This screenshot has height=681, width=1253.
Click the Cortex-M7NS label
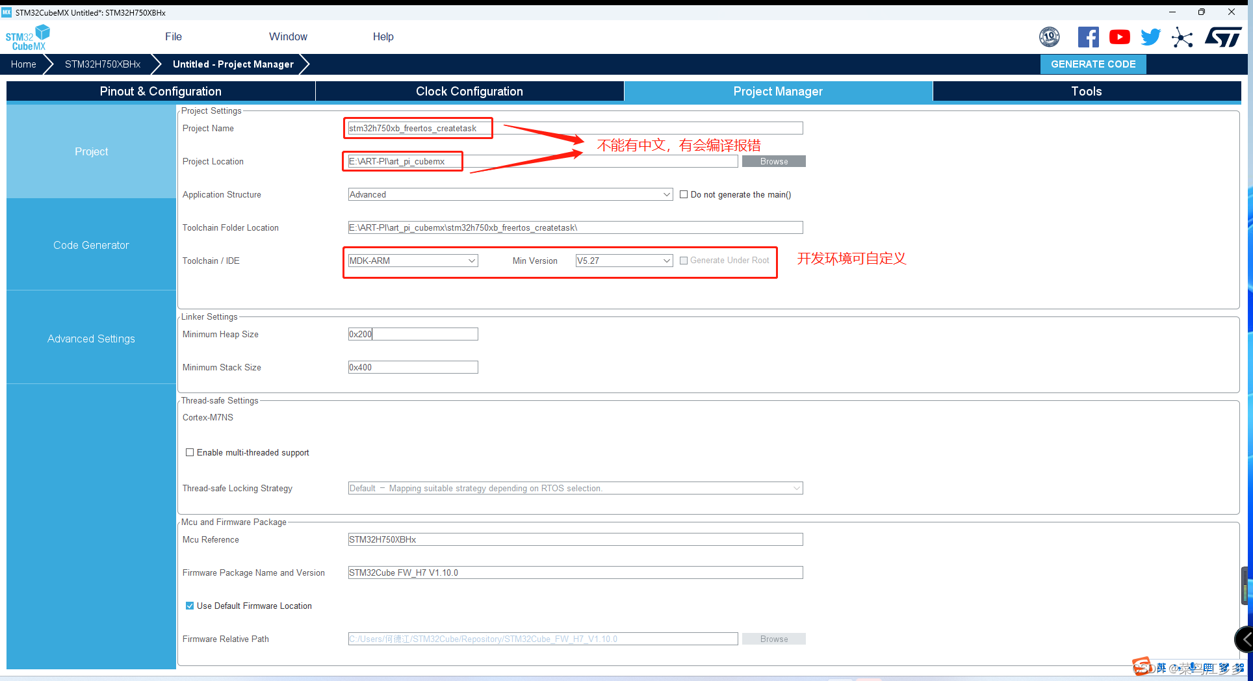pos(208,417)
